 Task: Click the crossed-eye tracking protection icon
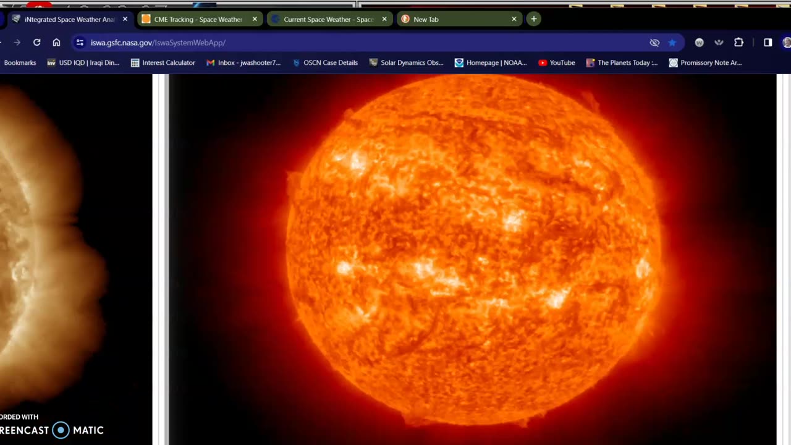click(654, 43)
